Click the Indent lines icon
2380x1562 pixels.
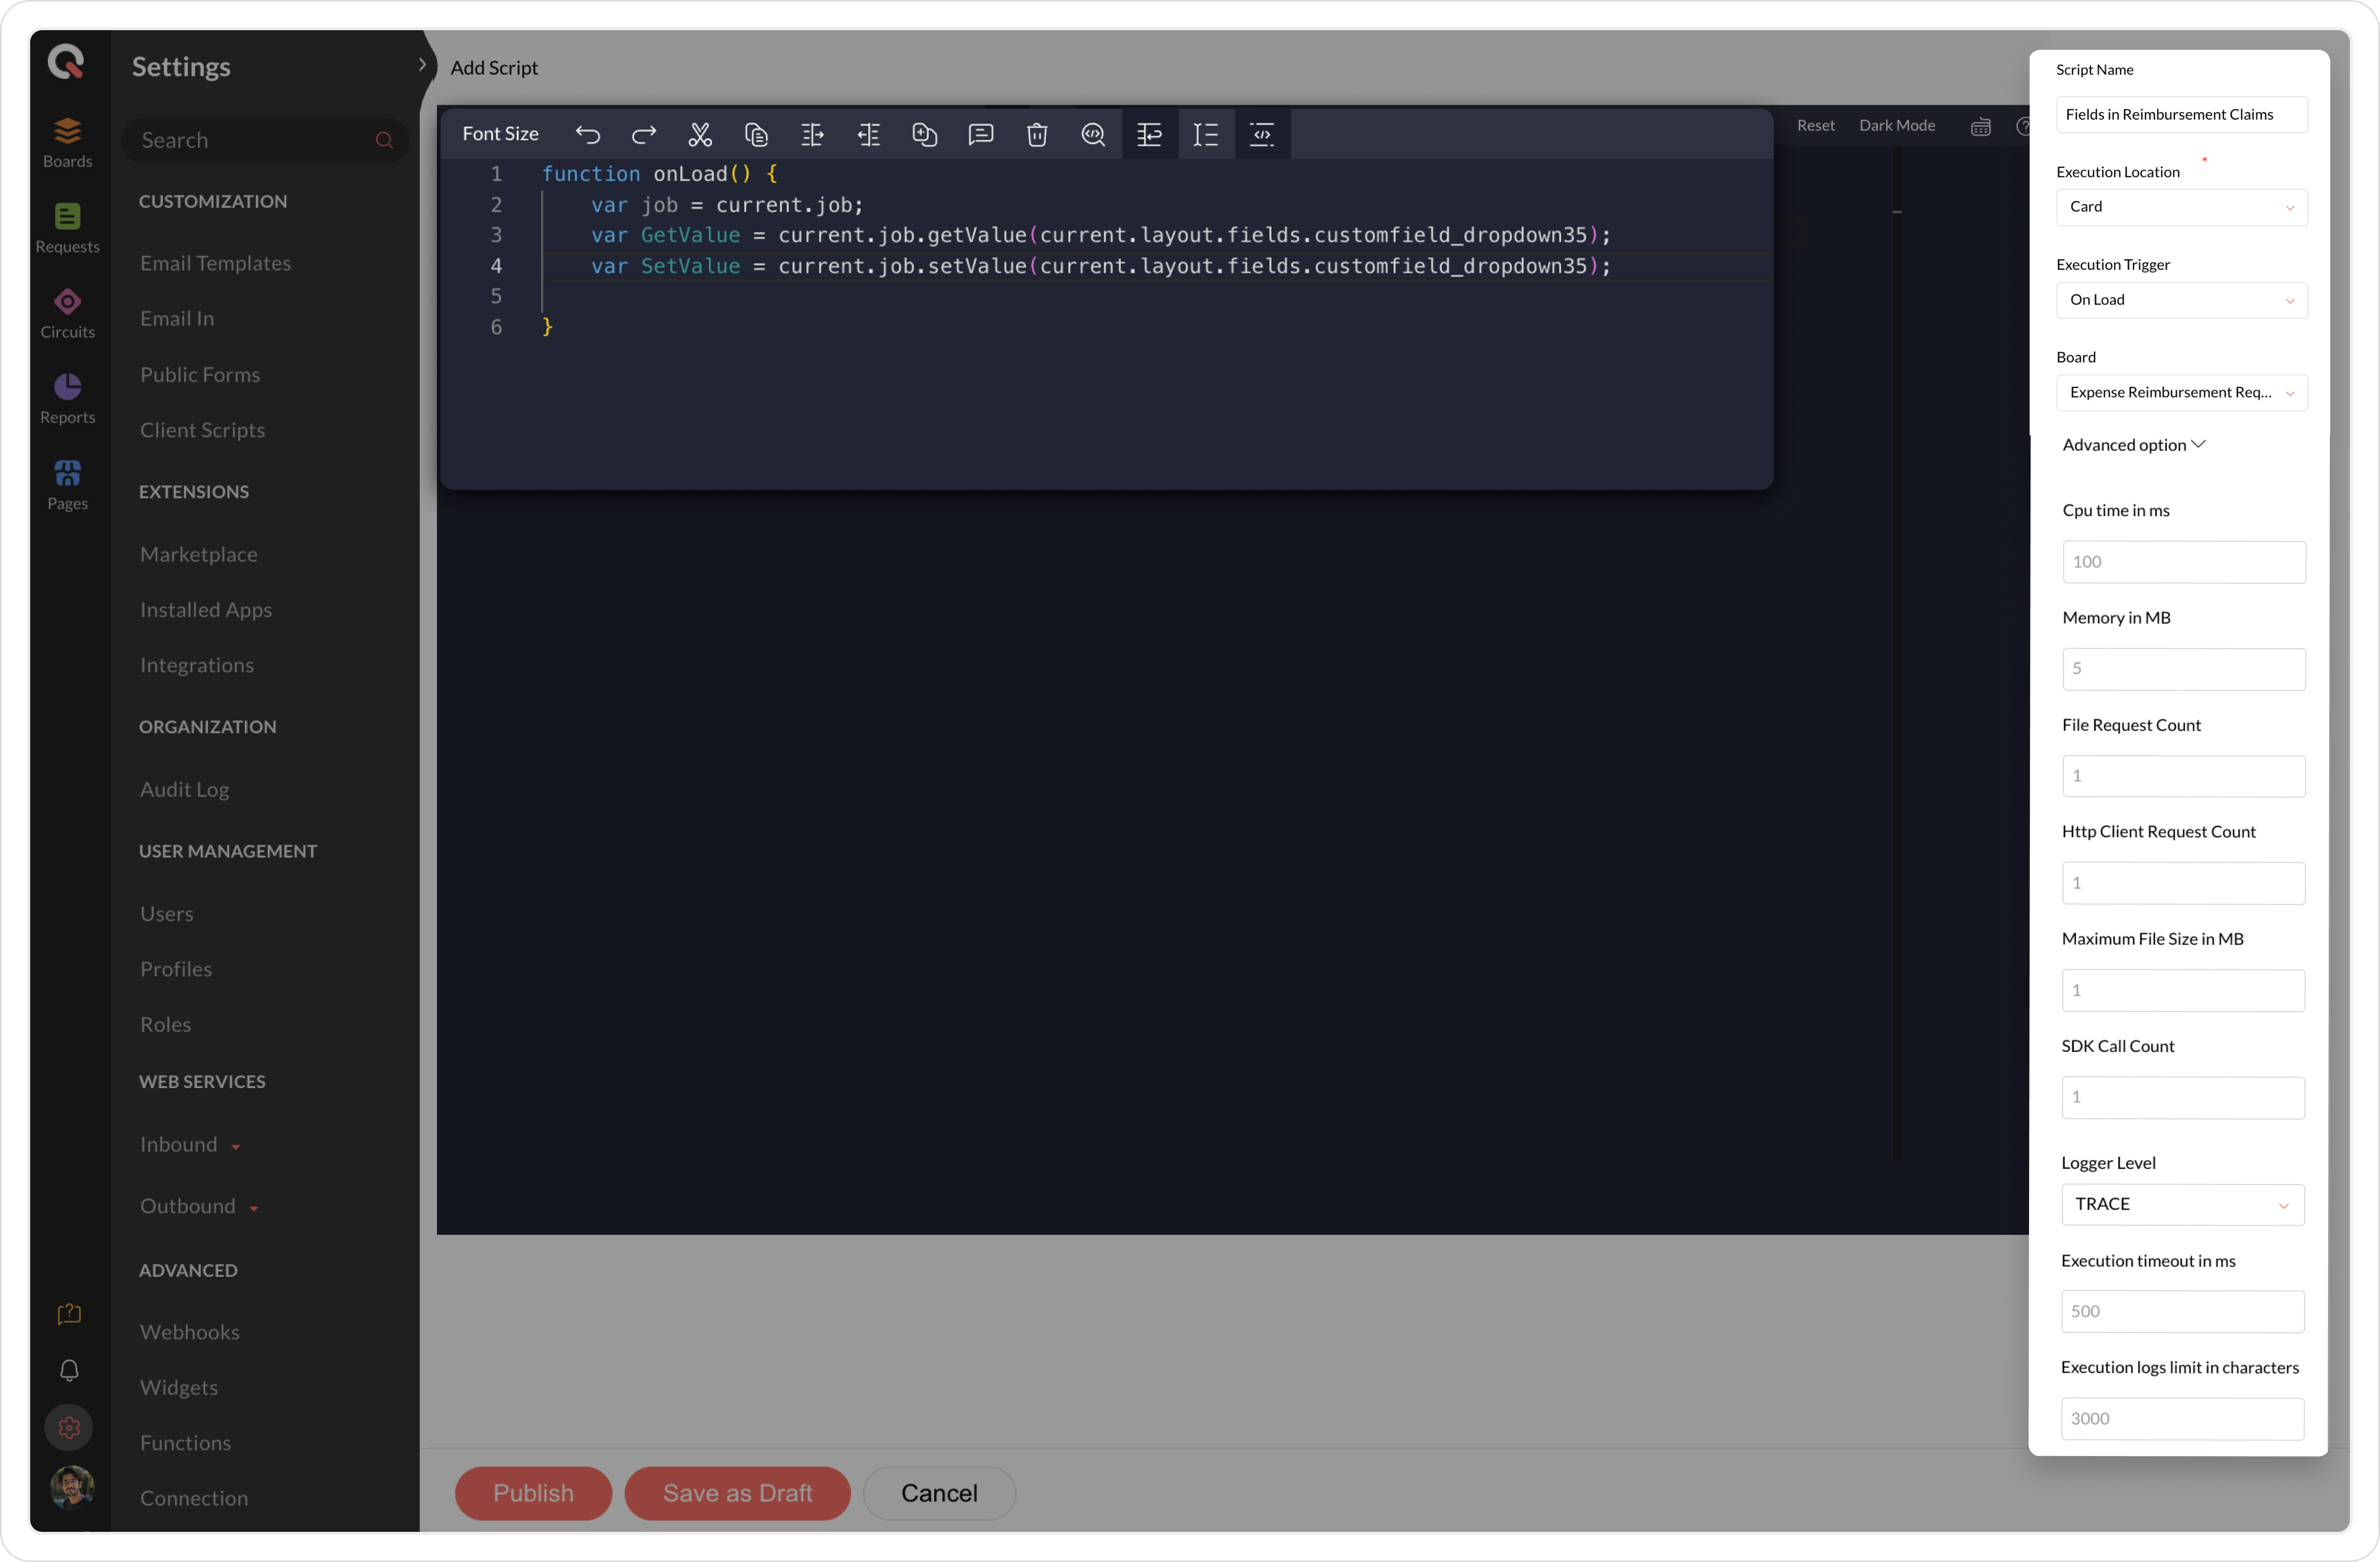(x=812, y=134)
